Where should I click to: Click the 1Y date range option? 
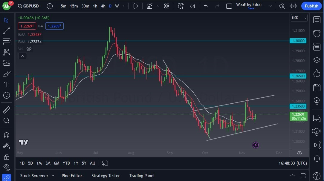coord(76,163)
